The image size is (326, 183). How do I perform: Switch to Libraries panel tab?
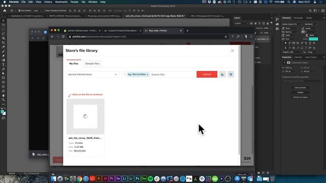(x=298, y=57)
